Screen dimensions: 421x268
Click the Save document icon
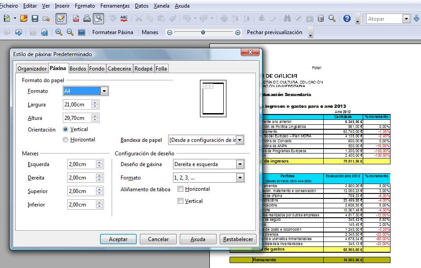point(35,18)
